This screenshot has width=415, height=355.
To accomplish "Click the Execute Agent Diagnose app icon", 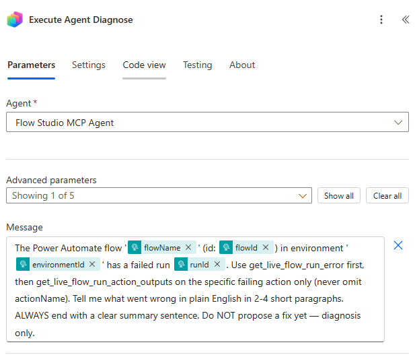I will (x=15, y=20).
